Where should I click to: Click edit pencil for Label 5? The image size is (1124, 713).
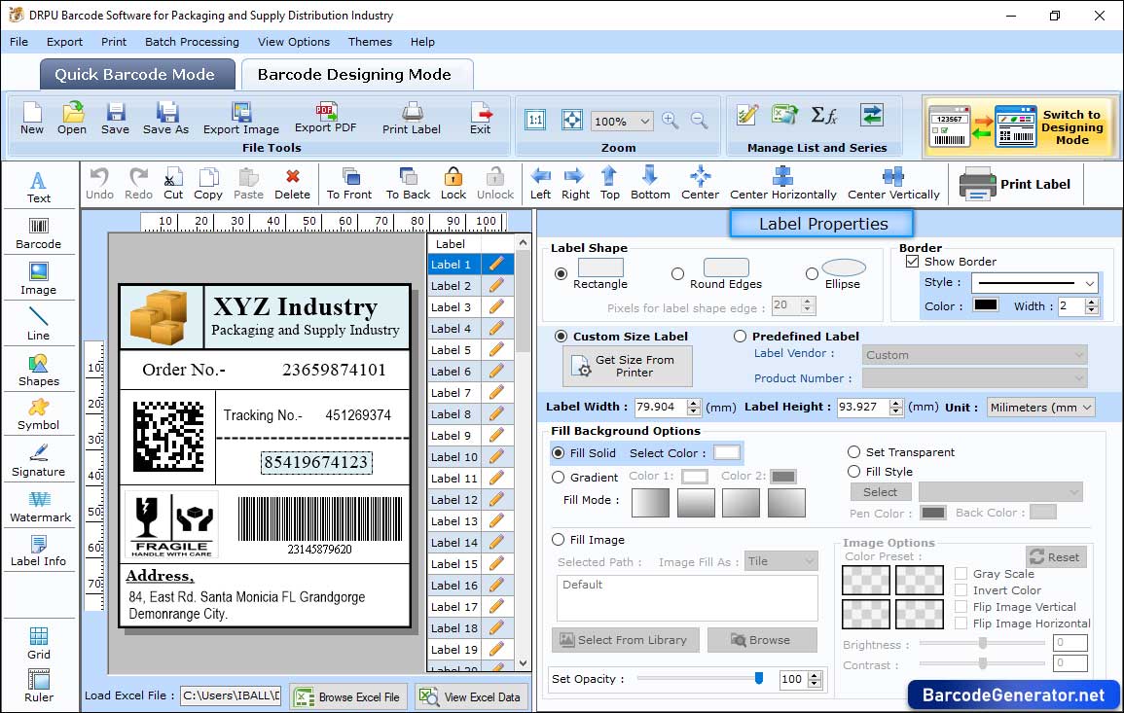click(496, 350)
